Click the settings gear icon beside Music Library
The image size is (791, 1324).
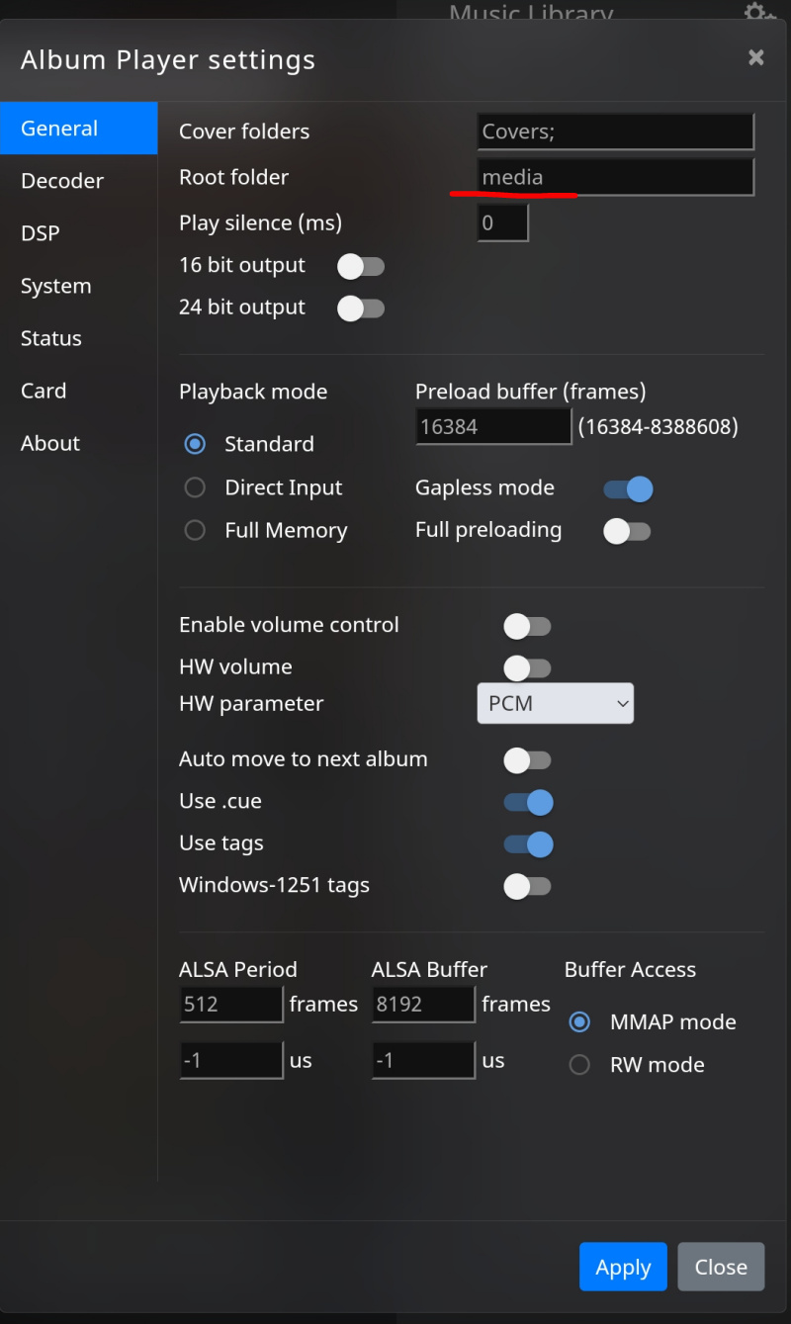758,13
